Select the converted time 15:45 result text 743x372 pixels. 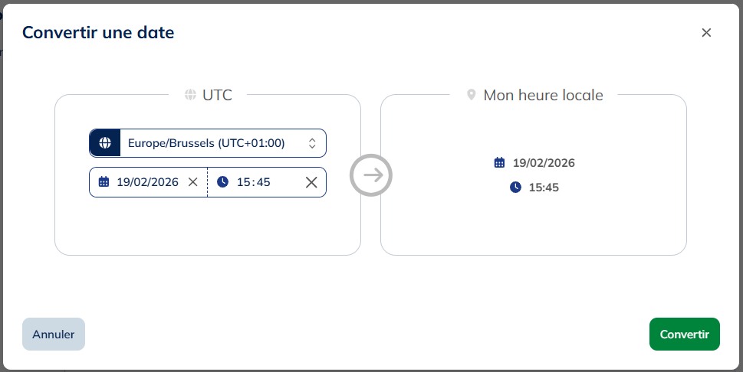coord(544,188)
